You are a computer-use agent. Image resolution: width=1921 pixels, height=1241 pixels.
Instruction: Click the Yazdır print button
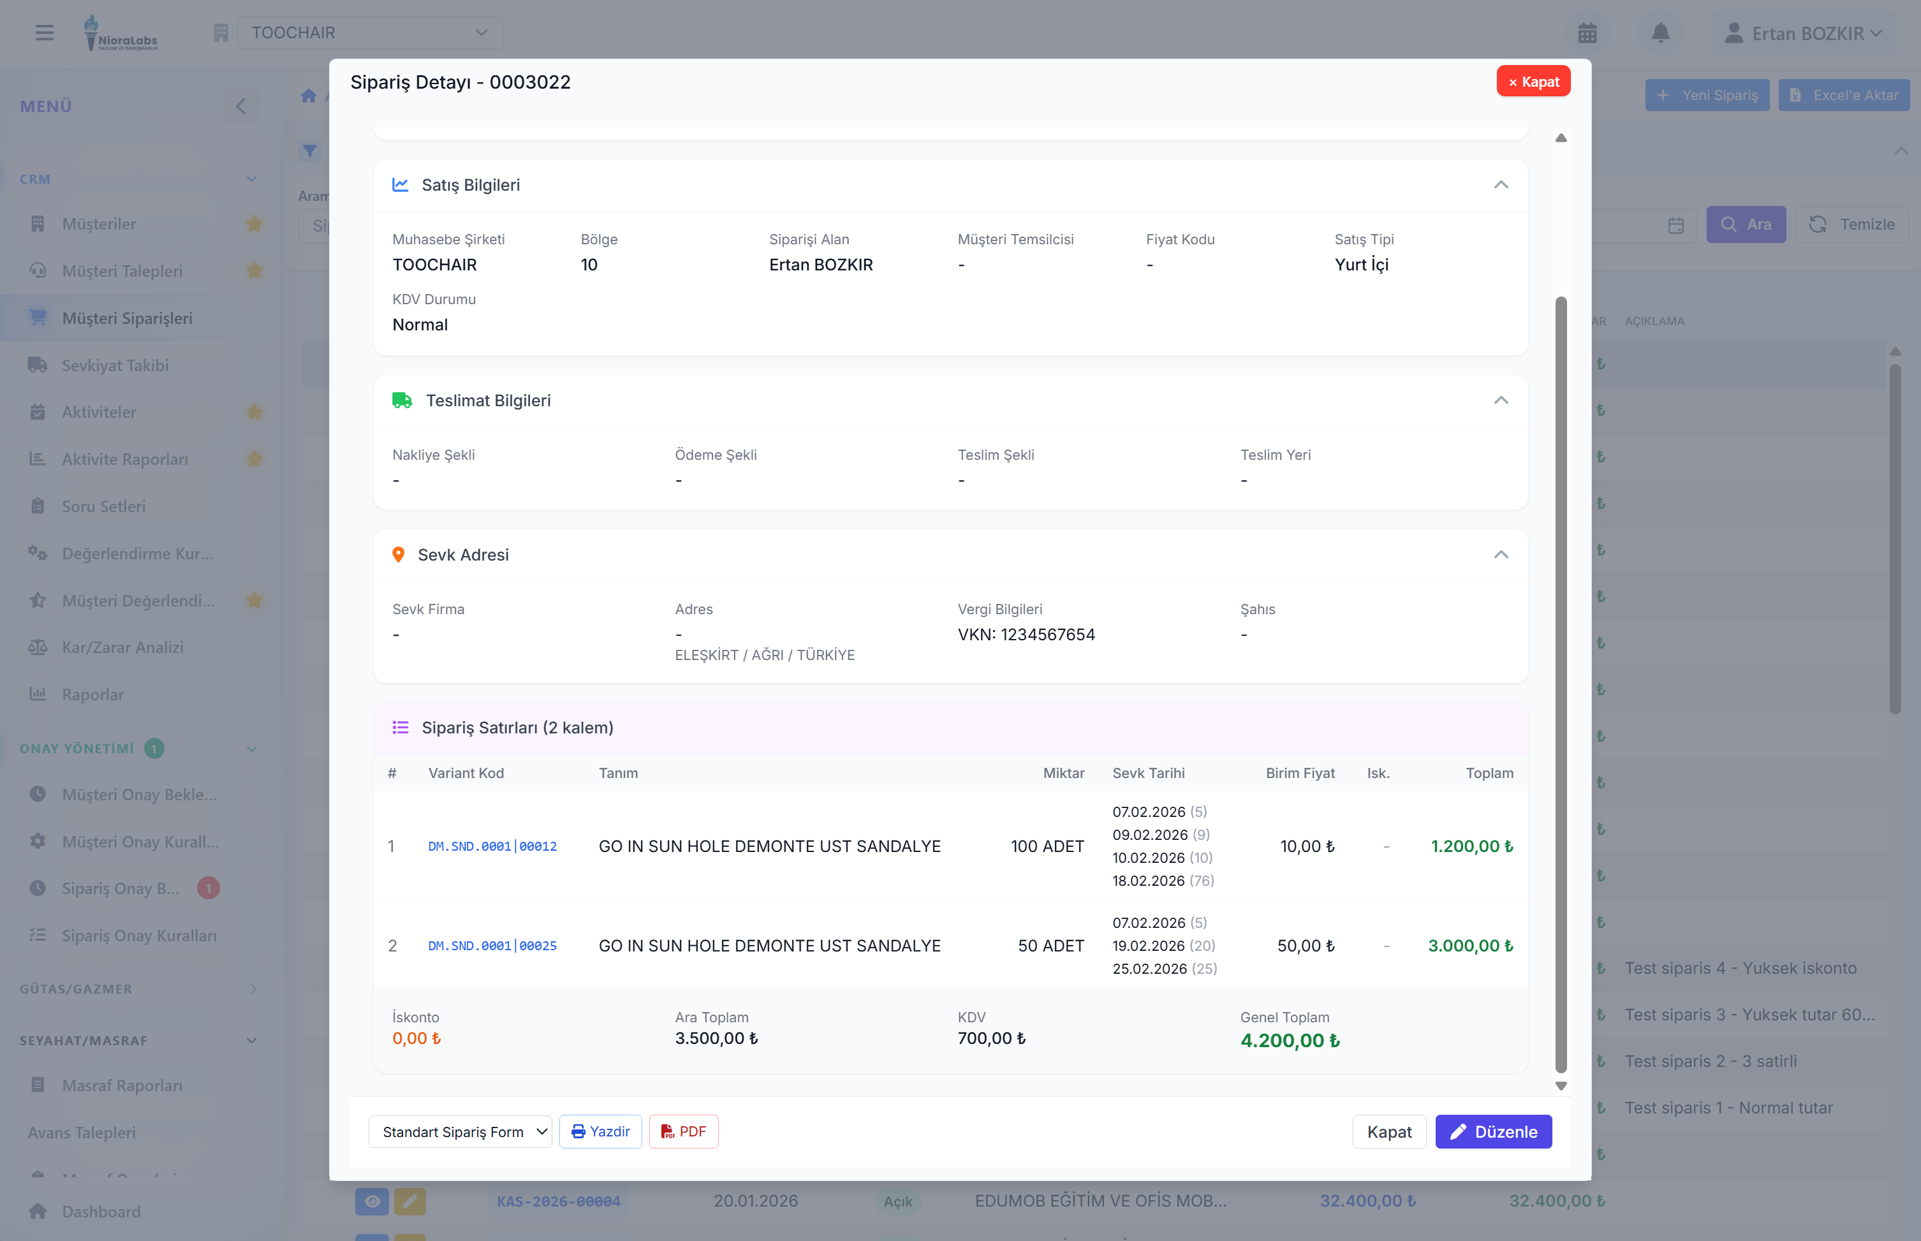(x=600, y=1131)
